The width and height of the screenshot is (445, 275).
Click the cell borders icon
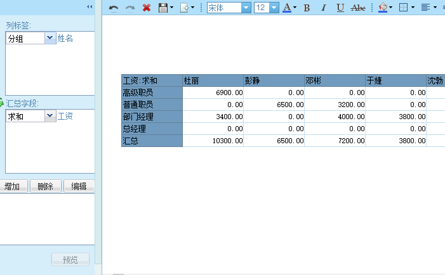(403, 8)
